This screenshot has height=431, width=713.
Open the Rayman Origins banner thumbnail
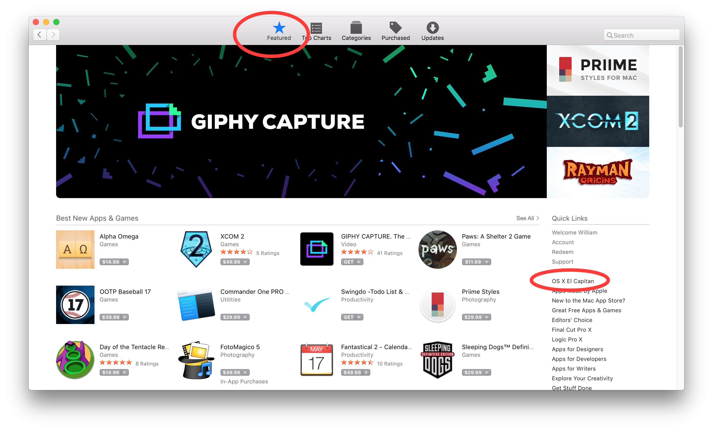(597, 173)
